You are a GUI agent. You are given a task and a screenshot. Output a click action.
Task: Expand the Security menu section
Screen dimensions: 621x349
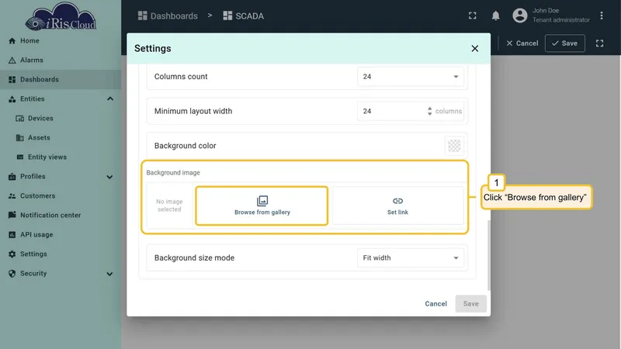tap(109, 274)
